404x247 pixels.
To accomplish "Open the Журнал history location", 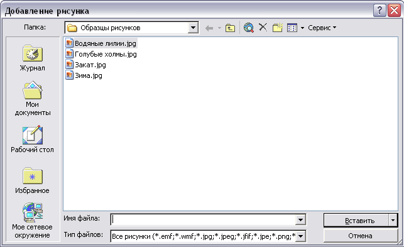I will [x=32, y=58].
